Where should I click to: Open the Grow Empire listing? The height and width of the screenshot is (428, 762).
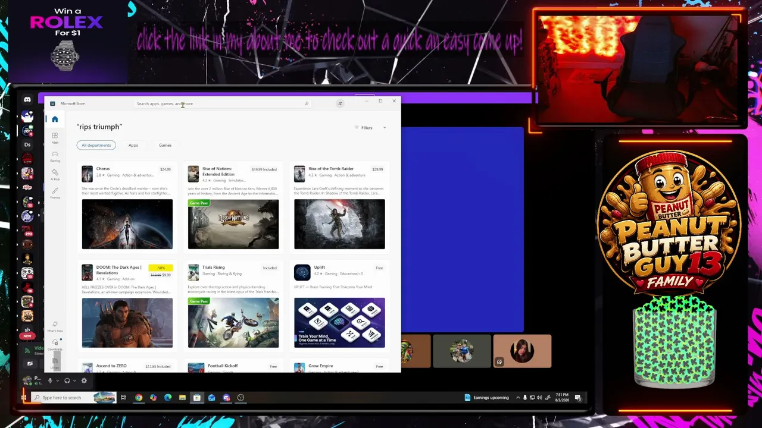click(x=321, y=366)
